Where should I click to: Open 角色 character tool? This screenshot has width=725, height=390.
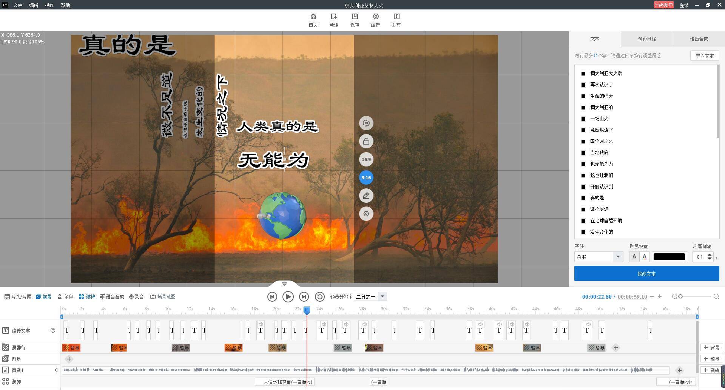click(x=65, y=297)
